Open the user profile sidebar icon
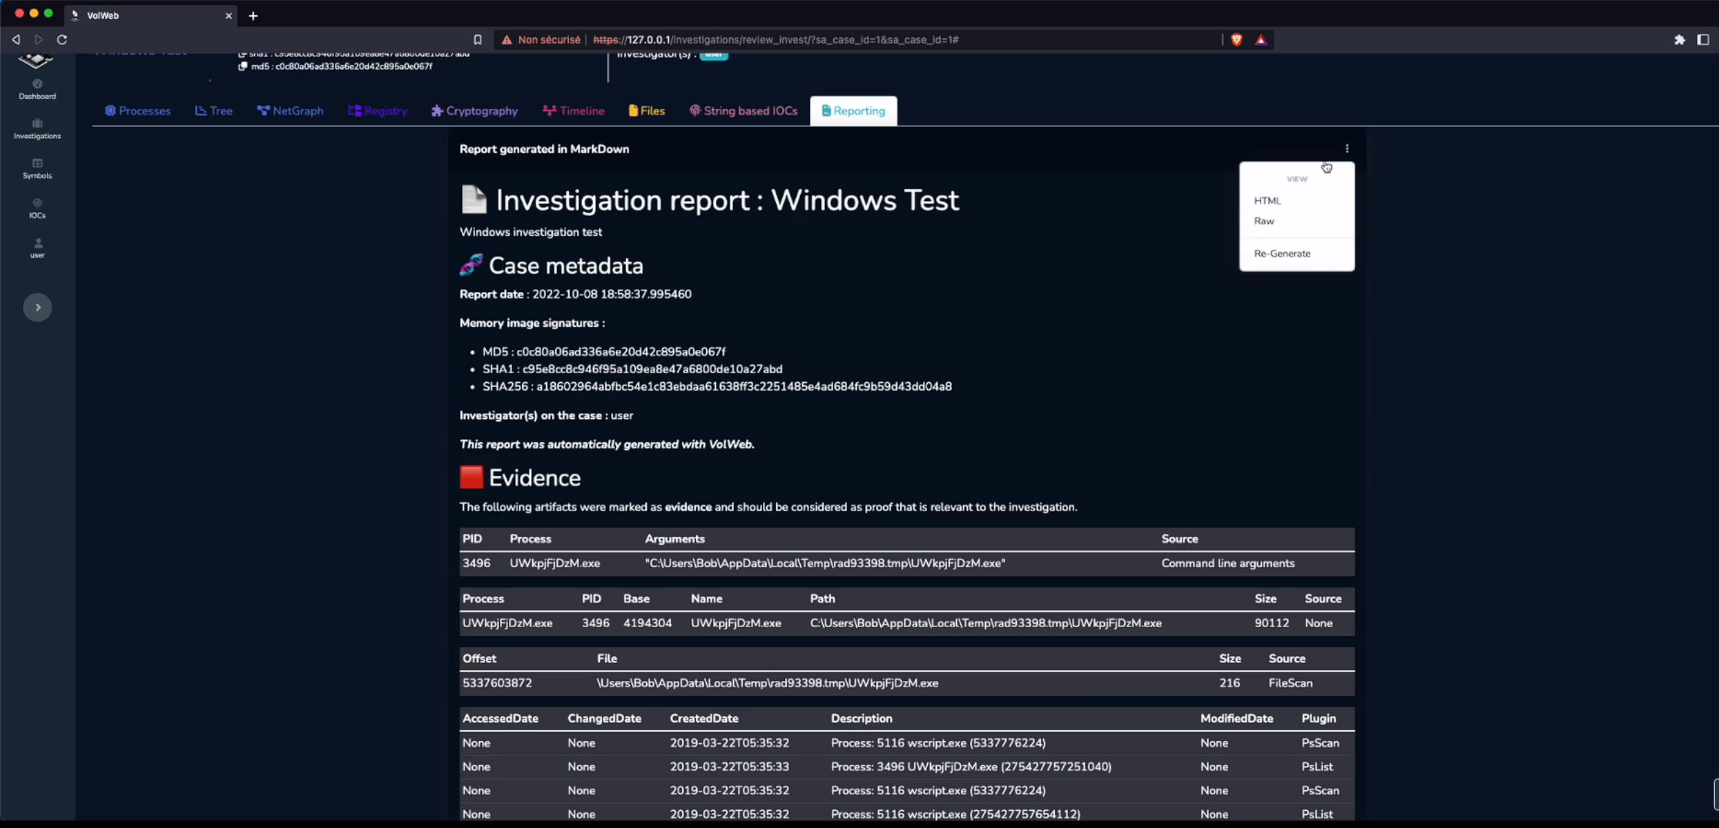The image size is (1719, 828). [37, 248]
